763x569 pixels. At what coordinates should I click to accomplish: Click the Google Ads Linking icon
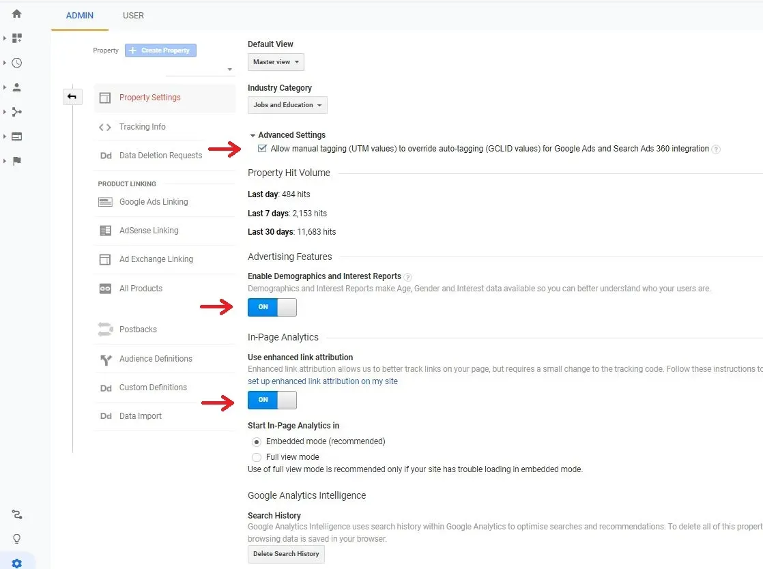click(105, 202)
